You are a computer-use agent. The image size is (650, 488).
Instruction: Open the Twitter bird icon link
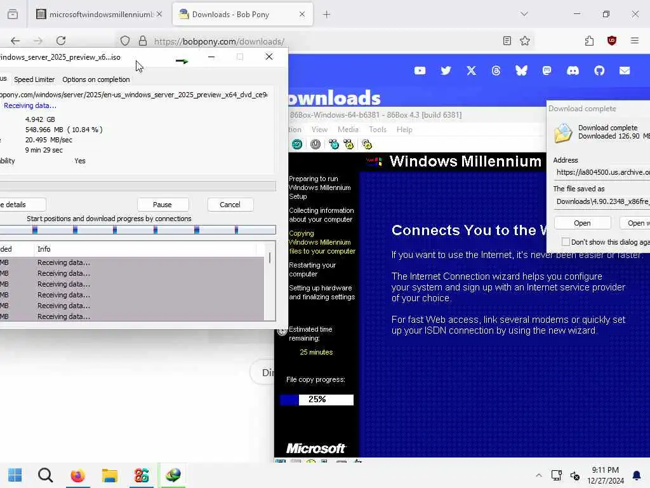pyautogui.click(x=446, y=71)
